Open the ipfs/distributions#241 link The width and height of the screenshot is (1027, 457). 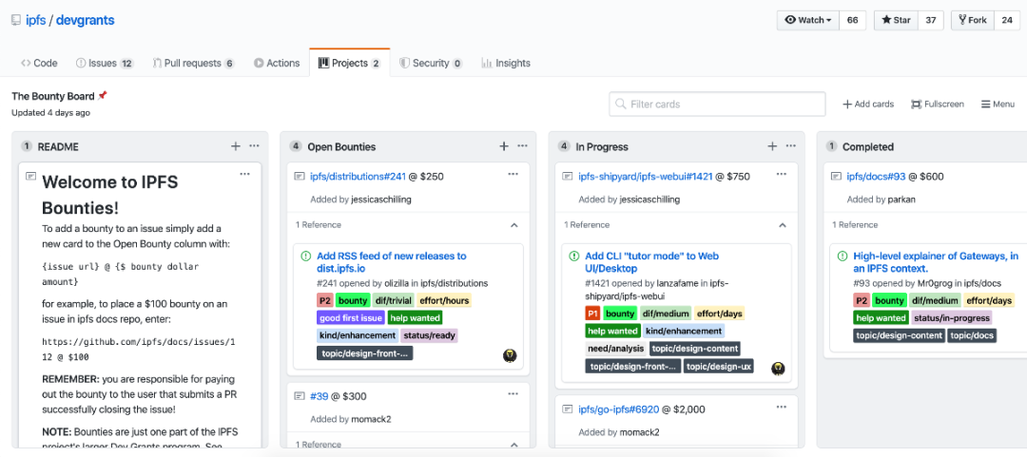(x=358, y=176)
